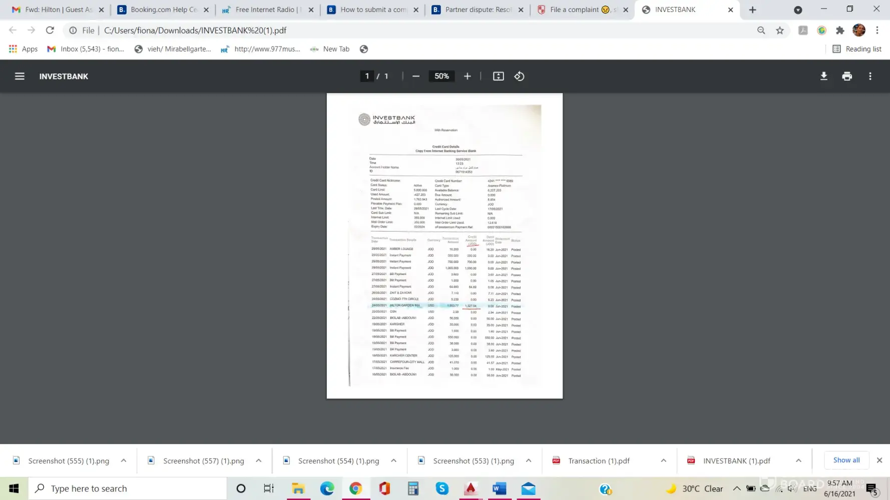Expand options for INVESTBANK (1).pdf download
This screenshot has height=500, width=890.
(x=798, y=460)
